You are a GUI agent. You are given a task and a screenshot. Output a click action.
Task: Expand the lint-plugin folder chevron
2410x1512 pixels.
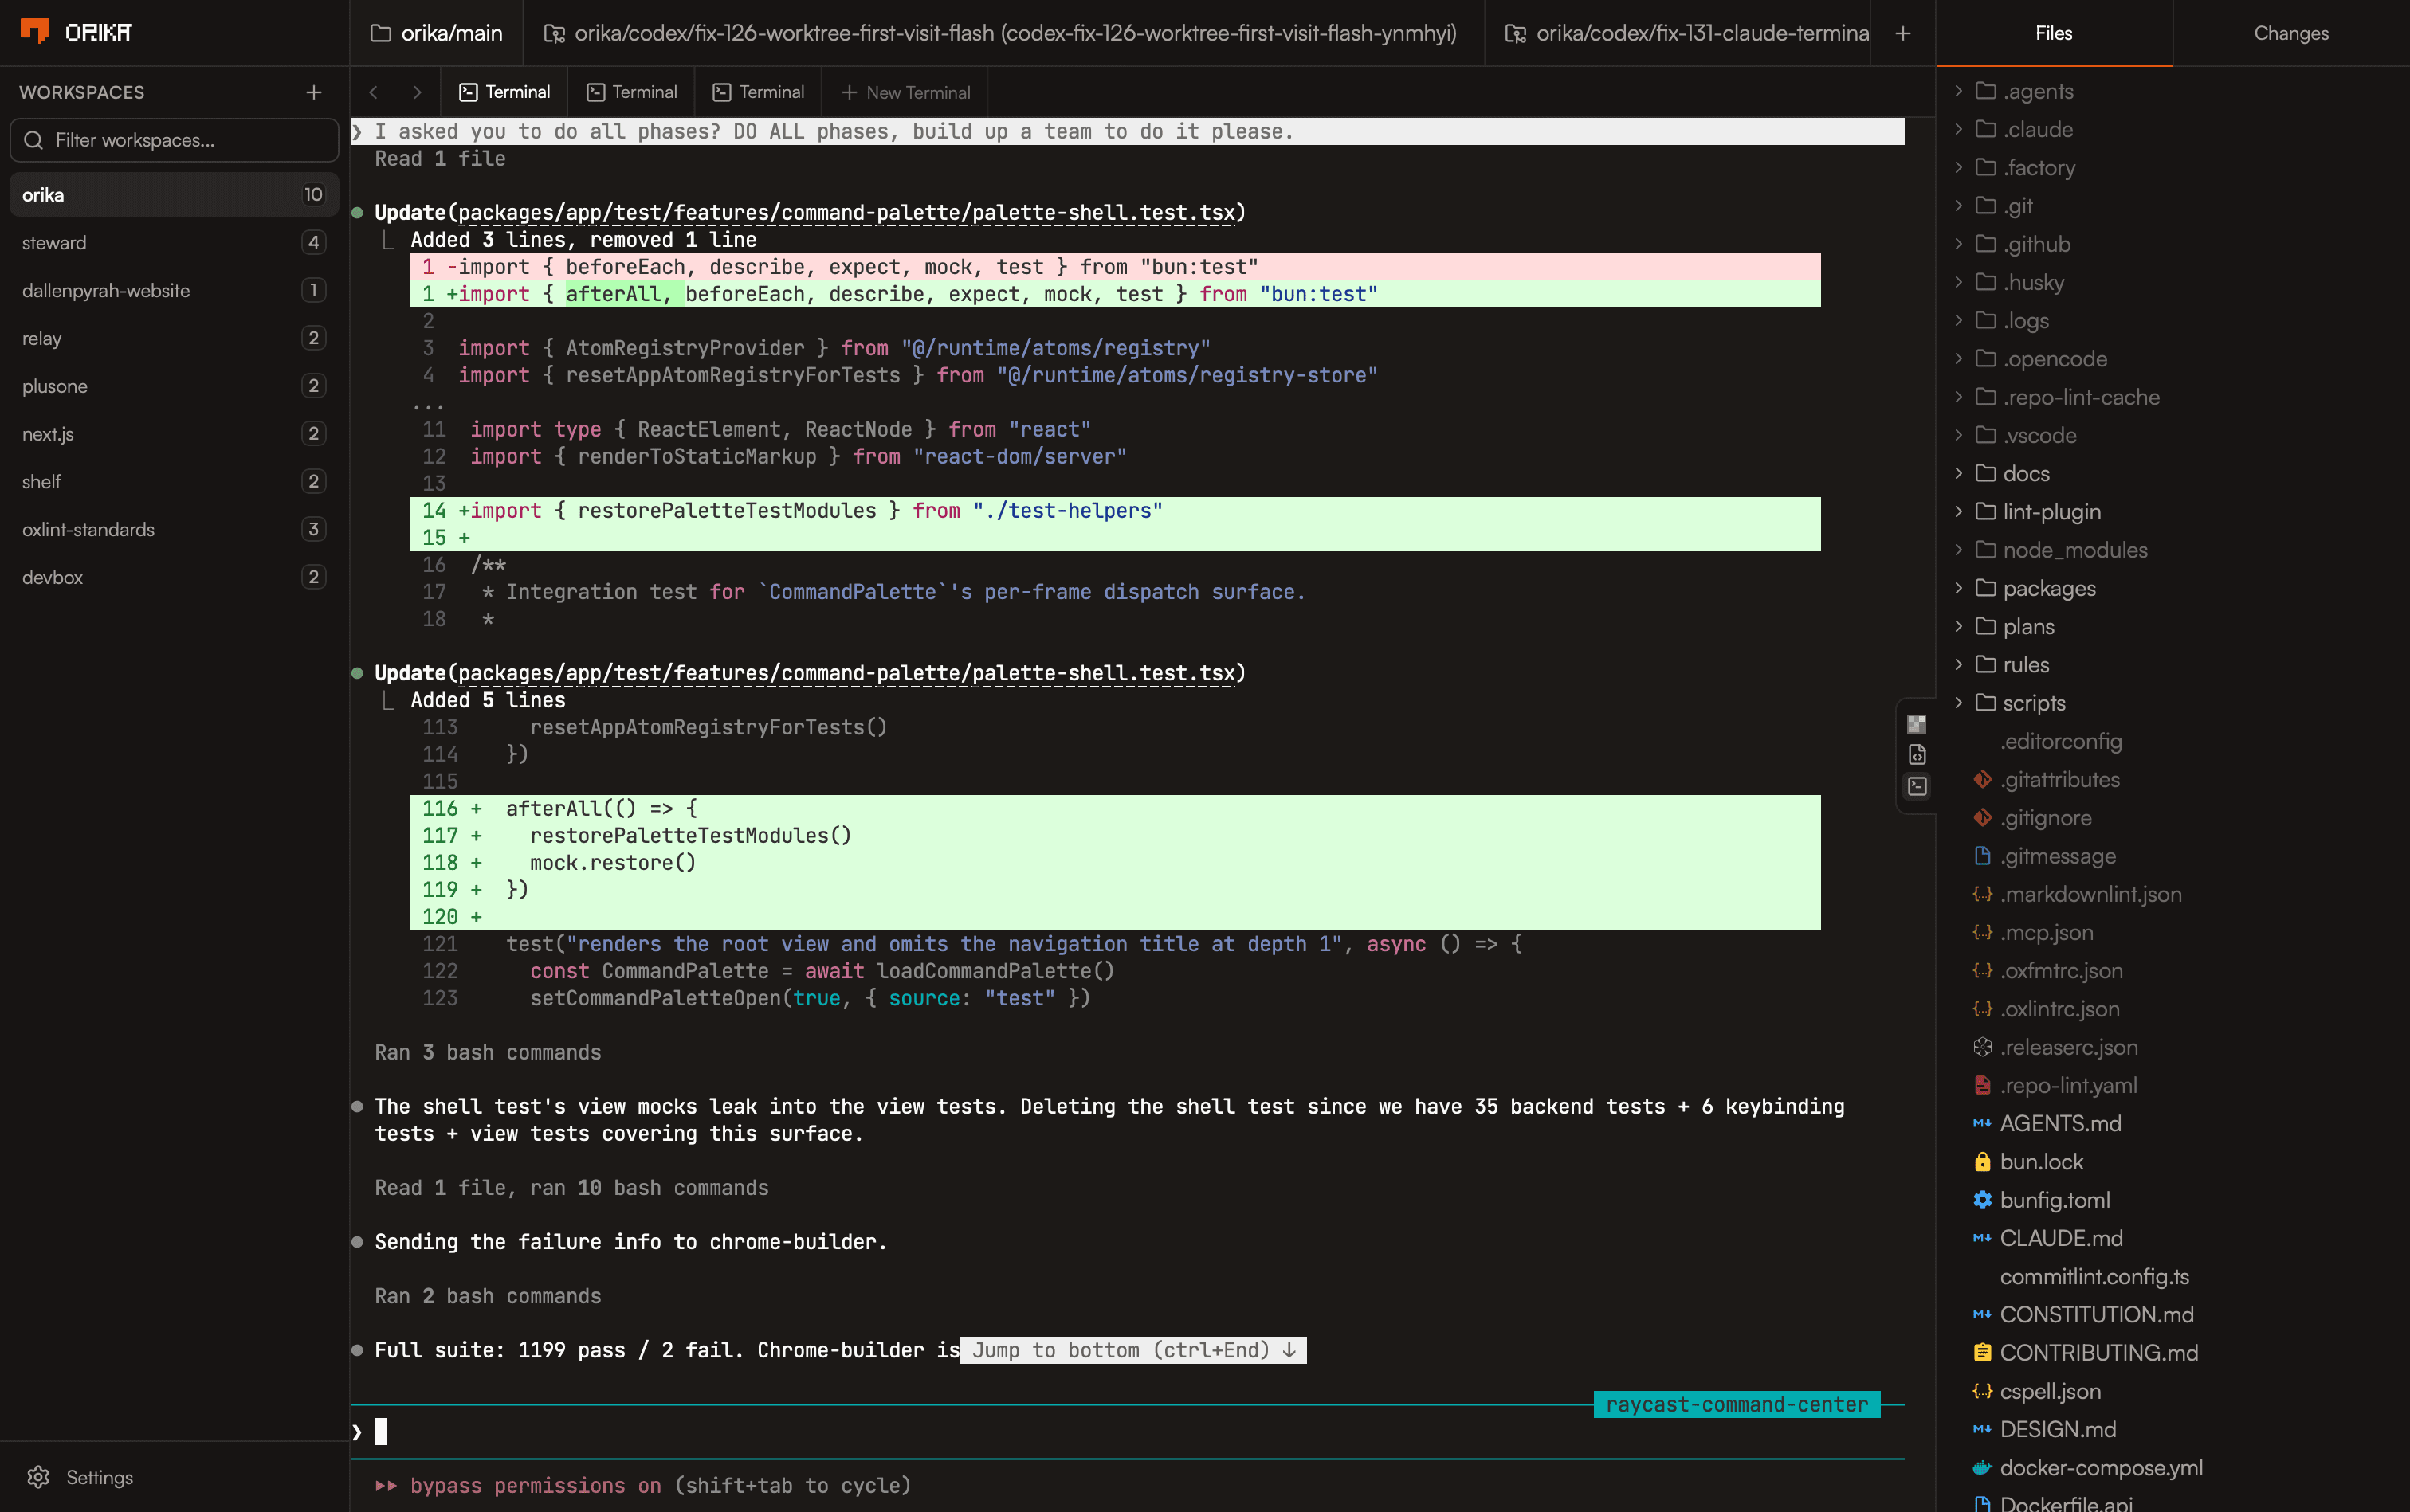[x=1958, y=512]
